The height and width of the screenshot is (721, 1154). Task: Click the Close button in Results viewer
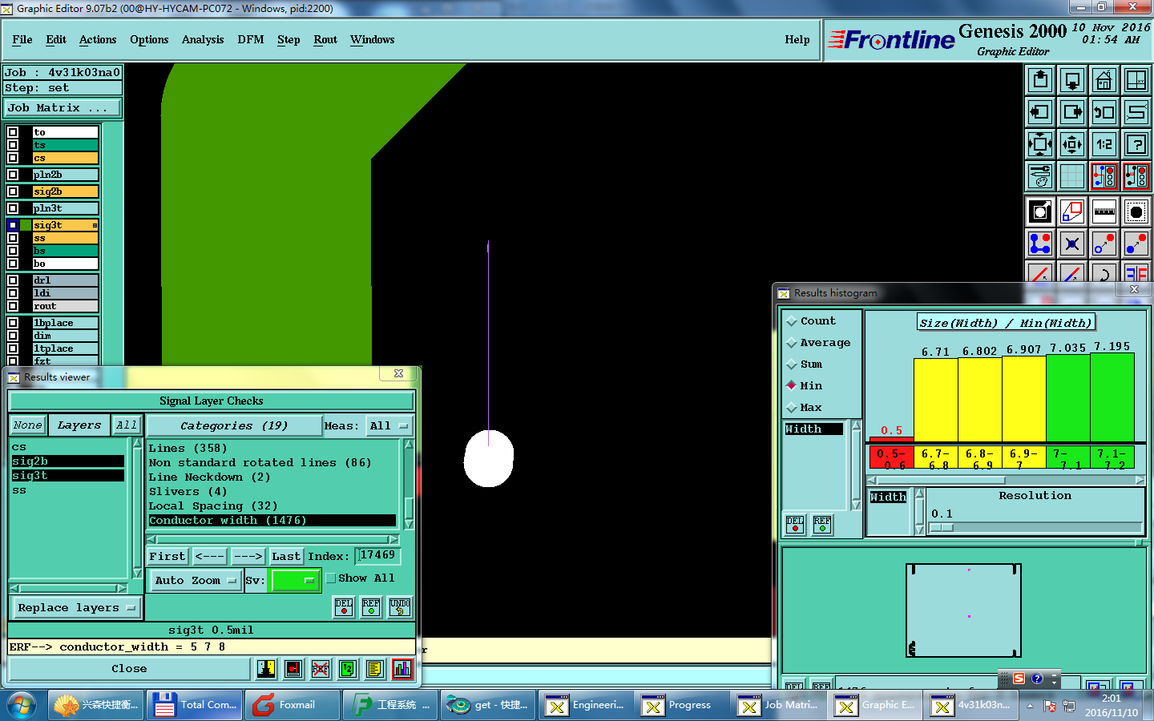(x=129, y=669)
